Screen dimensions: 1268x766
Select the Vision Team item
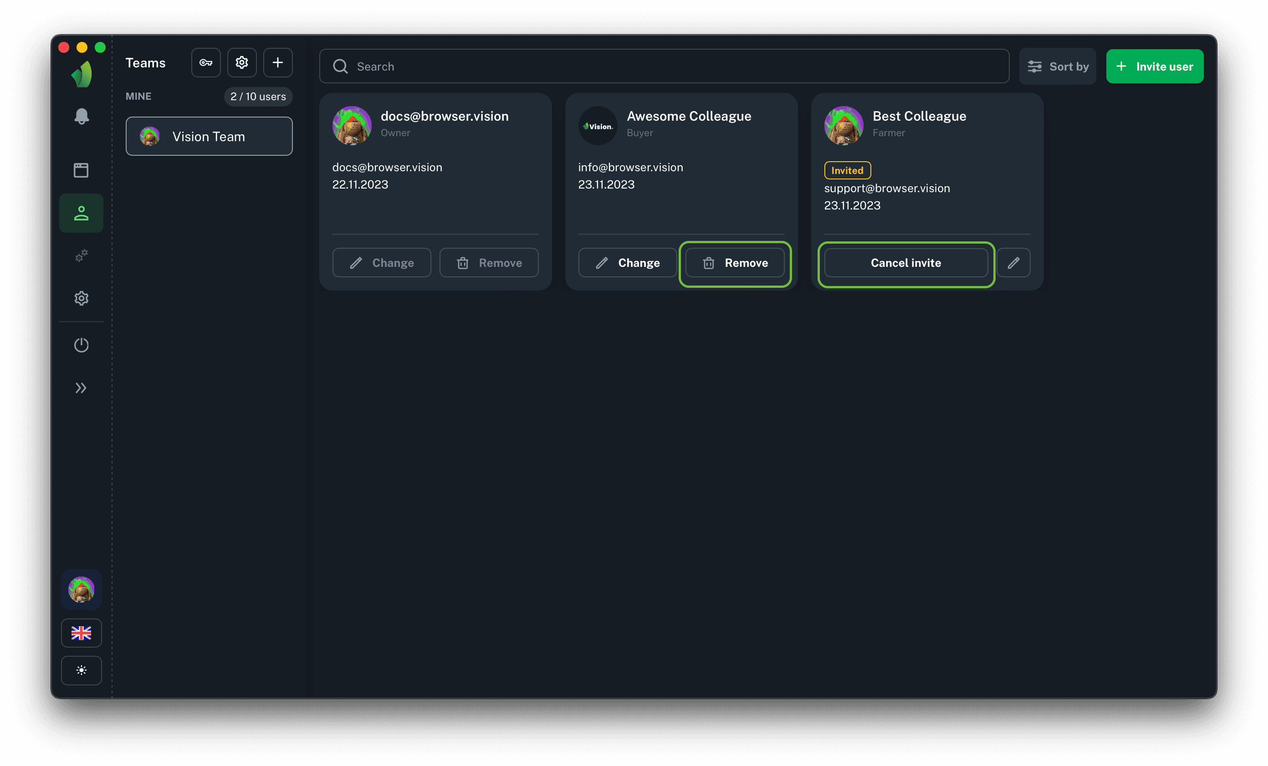click(209, 136)
